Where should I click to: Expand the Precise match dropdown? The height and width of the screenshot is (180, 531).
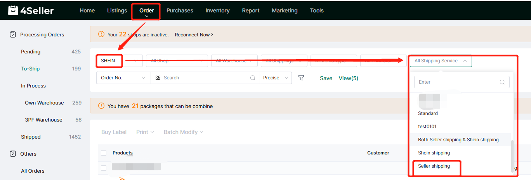275,78
